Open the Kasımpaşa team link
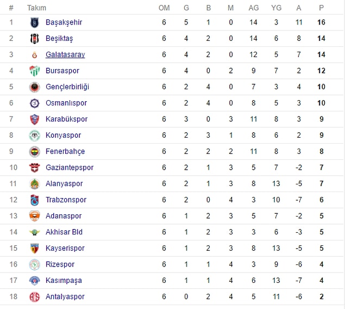The height and width of the screenshot is (309, 345). coord(64,280)
